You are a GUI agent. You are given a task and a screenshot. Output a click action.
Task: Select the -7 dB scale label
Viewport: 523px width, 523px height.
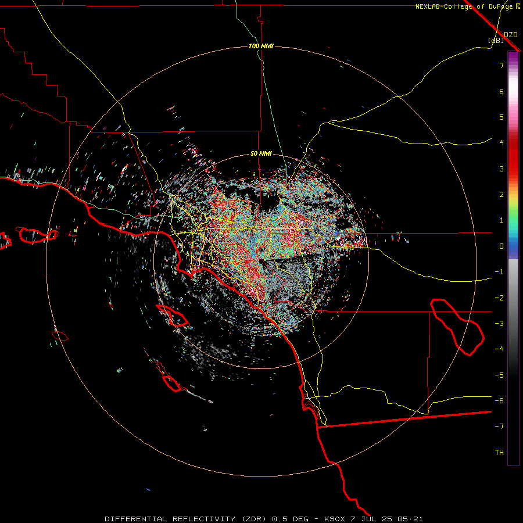(499, 427)
